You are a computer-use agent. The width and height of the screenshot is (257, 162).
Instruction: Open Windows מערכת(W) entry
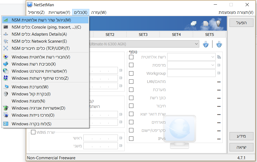tap(45, 87)
